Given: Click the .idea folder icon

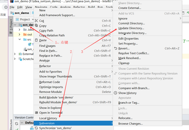Looking at the screenshot, I should (25, 30).
